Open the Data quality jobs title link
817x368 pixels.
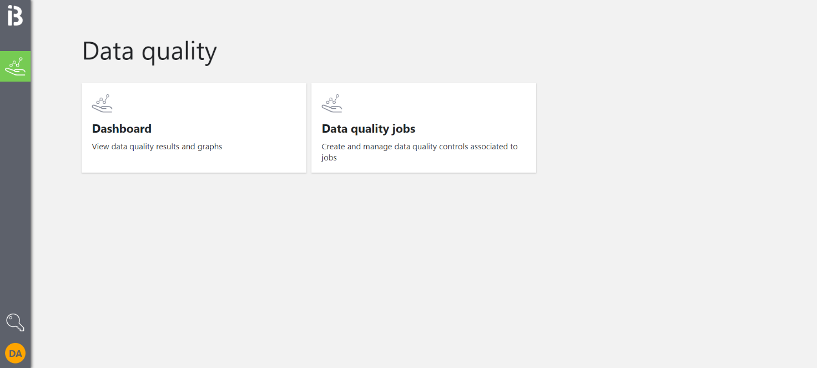(369, 129)
